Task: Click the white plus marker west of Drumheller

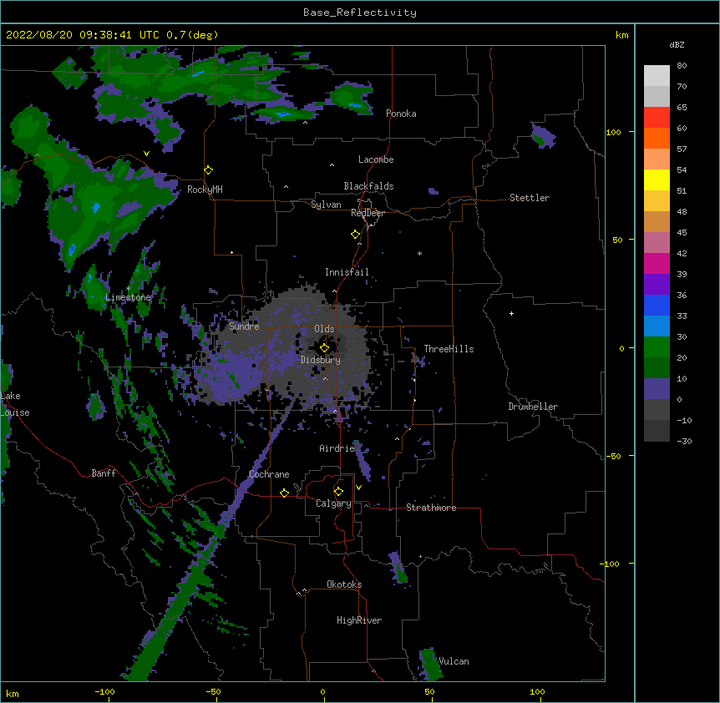Action: tap(511, 313)
